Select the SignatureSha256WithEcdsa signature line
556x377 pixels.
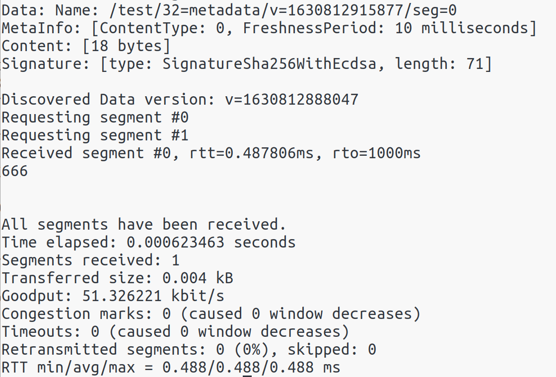pos(247,64)
